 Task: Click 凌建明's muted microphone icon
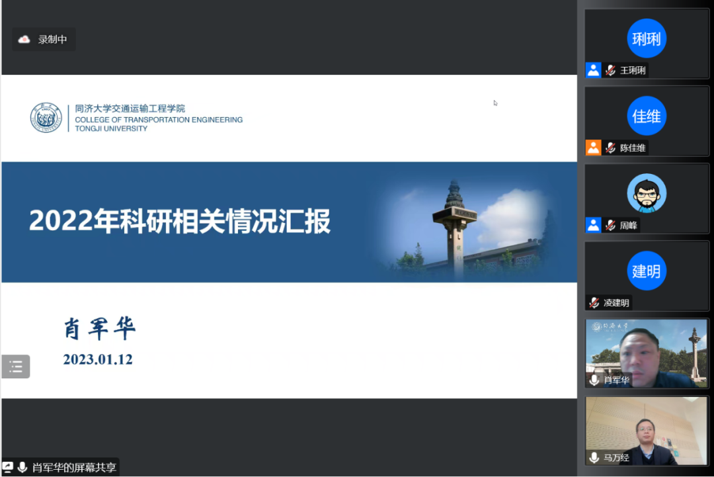click(594, 302)
